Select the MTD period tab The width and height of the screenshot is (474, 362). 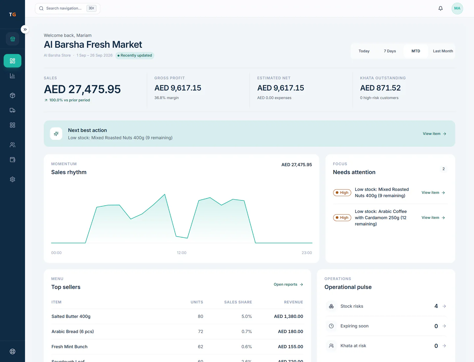pos(416,51)
